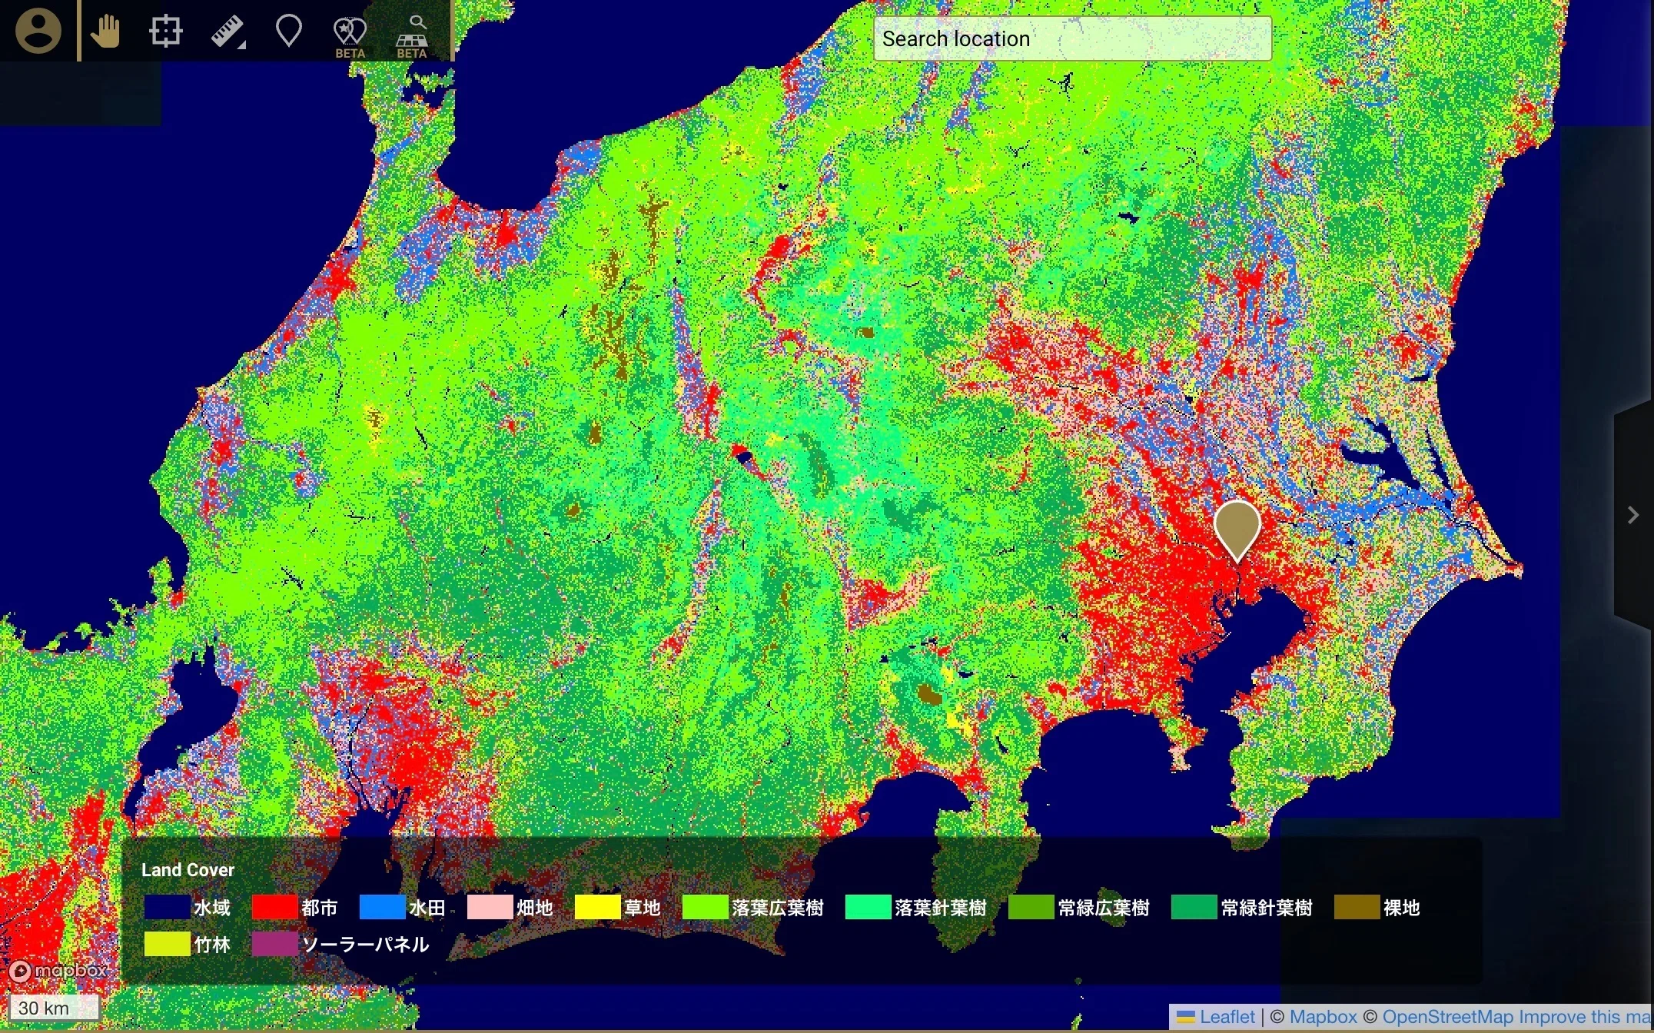Open the ruler measurement tool
The height and width of the screenshot is (1033, 1654).
228,32
